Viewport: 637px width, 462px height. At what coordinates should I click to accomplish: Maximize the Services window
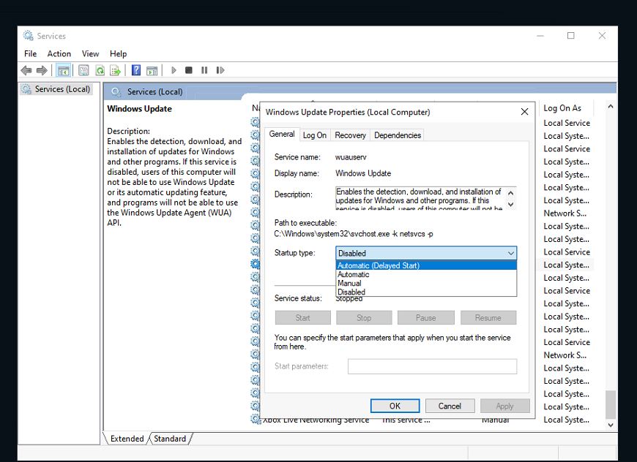pyautogui.click(x=571, y=36)
